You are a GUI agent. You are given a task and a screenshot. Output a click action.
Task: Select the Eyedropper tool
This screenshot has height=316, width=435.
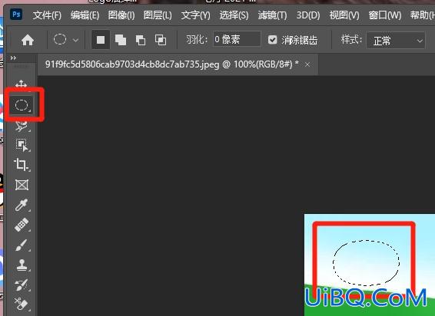pos(22,205)
